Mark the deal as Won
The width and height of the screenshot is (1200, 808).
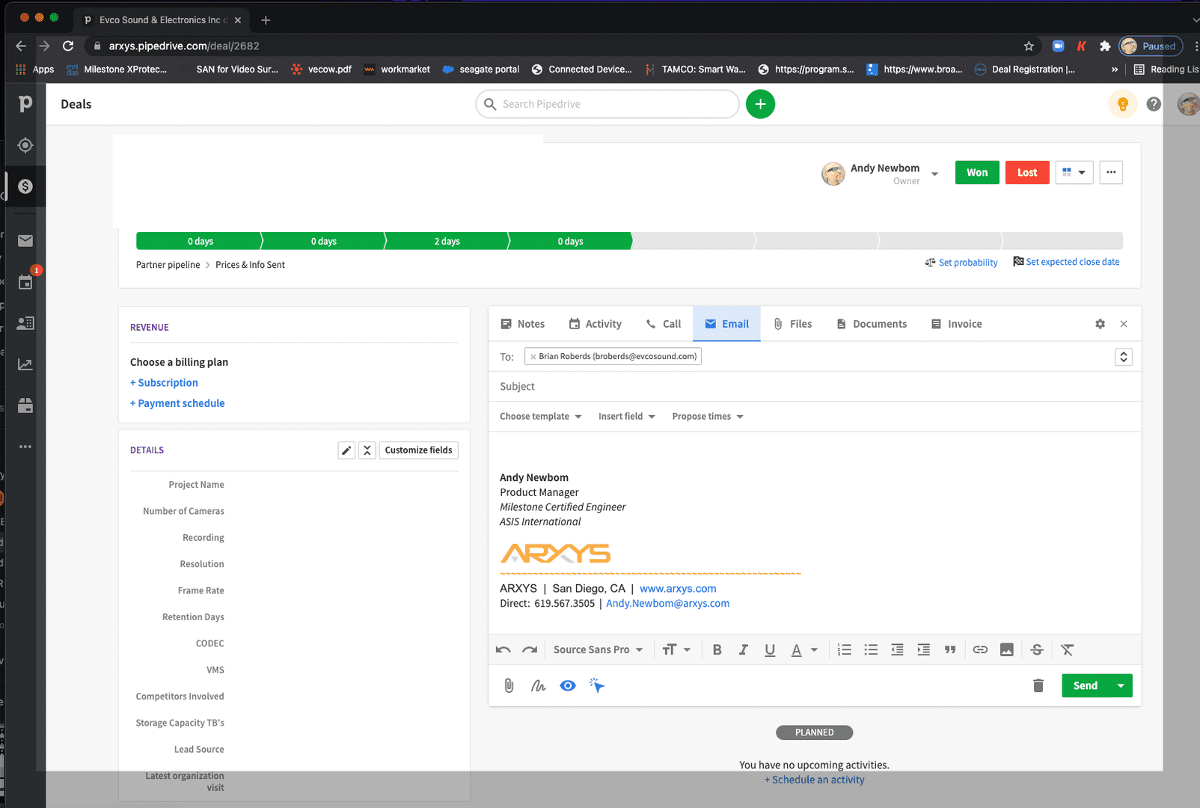point(977,173)
